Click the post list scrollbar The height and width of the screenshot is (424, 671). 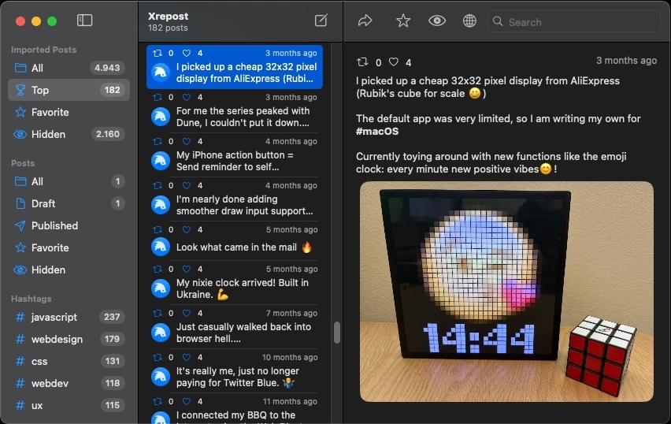(337, 333)
